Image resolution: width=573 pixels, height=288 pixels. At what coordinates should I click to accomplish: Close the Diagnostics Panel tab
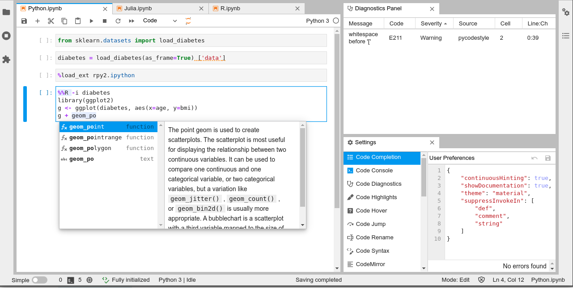[x=432, y=8]
